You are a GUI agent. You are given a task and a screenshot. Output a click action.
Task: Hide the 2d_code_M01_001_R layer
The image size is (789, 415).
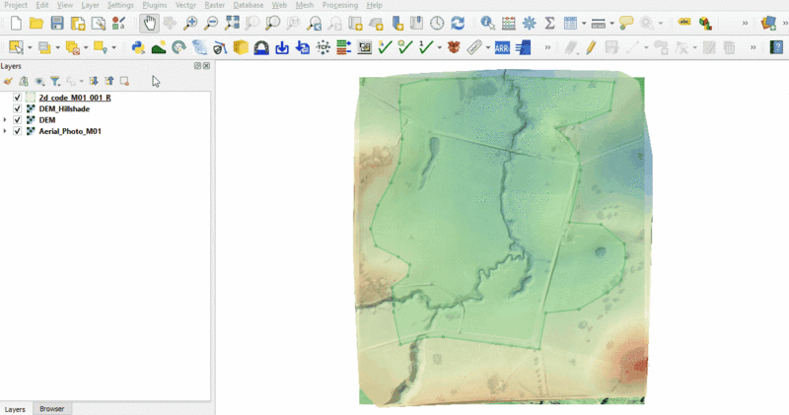click(18, 98)
